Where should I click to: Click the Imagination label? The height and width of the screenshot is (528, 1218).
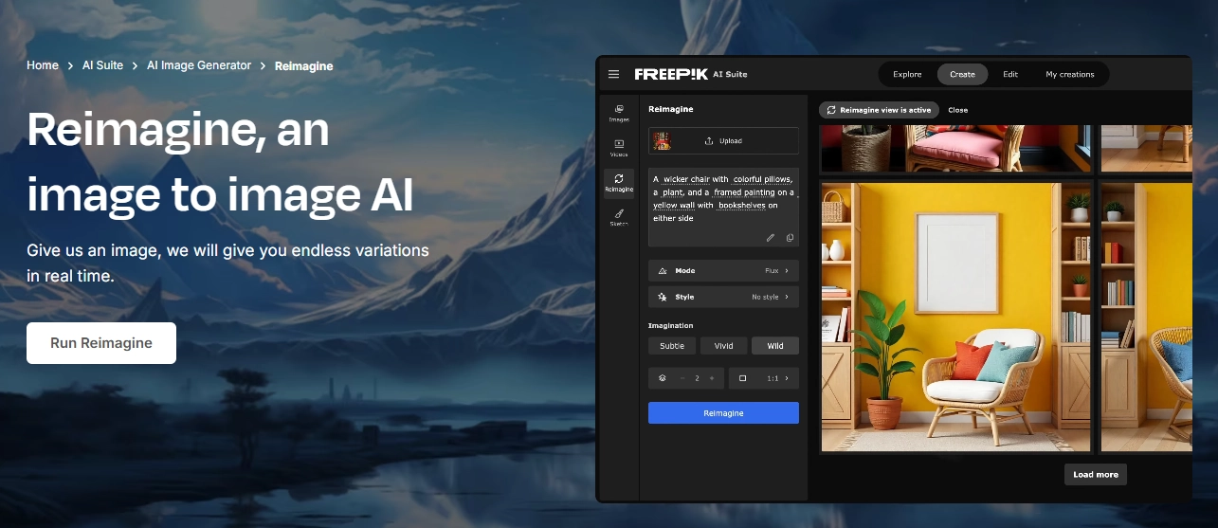pos(670,325)
